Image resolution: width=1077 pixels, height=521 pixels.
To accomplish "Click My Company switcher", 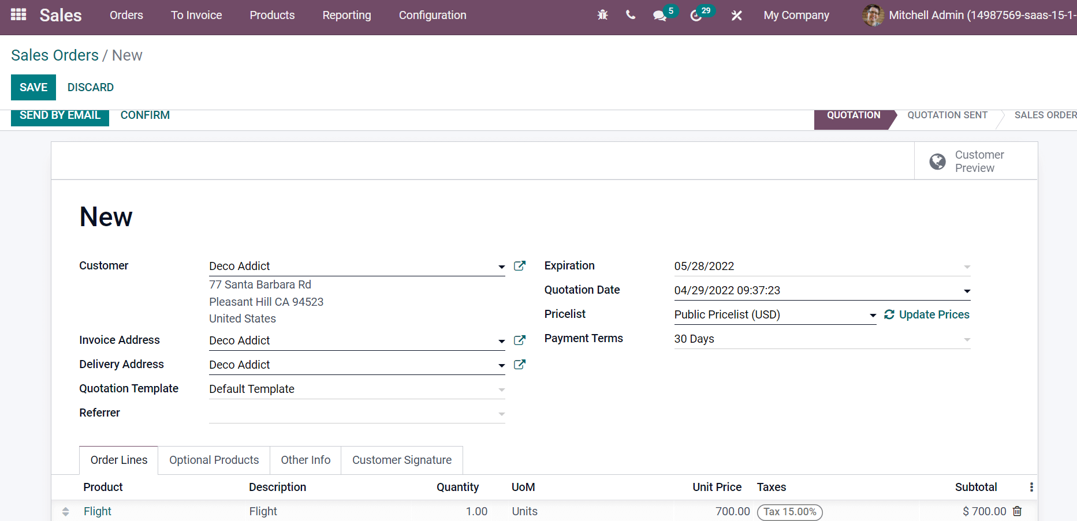I will coord(796,16).
